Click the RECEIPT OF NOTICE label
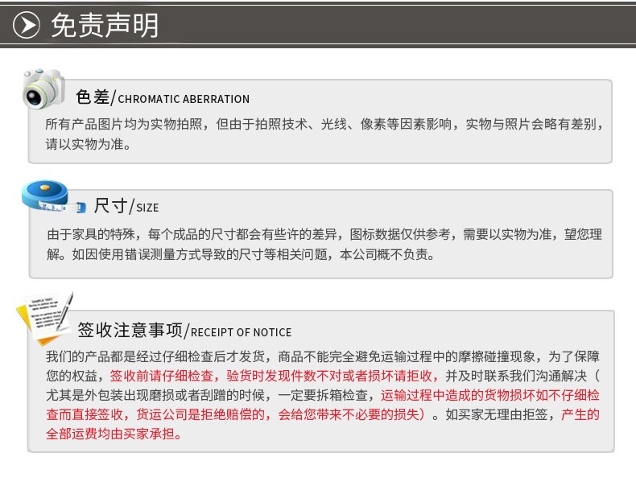636x494 pixels. 241,333
